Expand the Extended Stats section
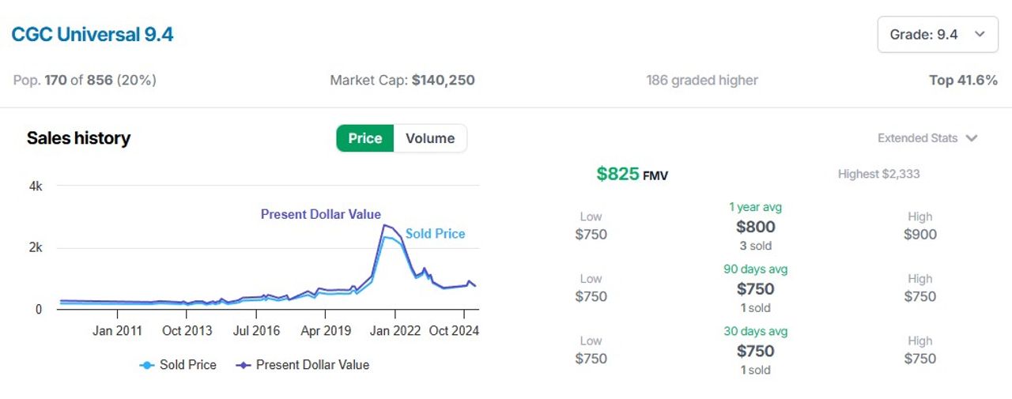 [927, 138]
